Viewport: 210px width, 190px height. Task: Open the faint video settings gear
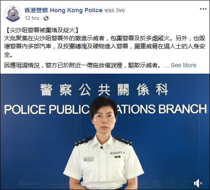point(157,183)
